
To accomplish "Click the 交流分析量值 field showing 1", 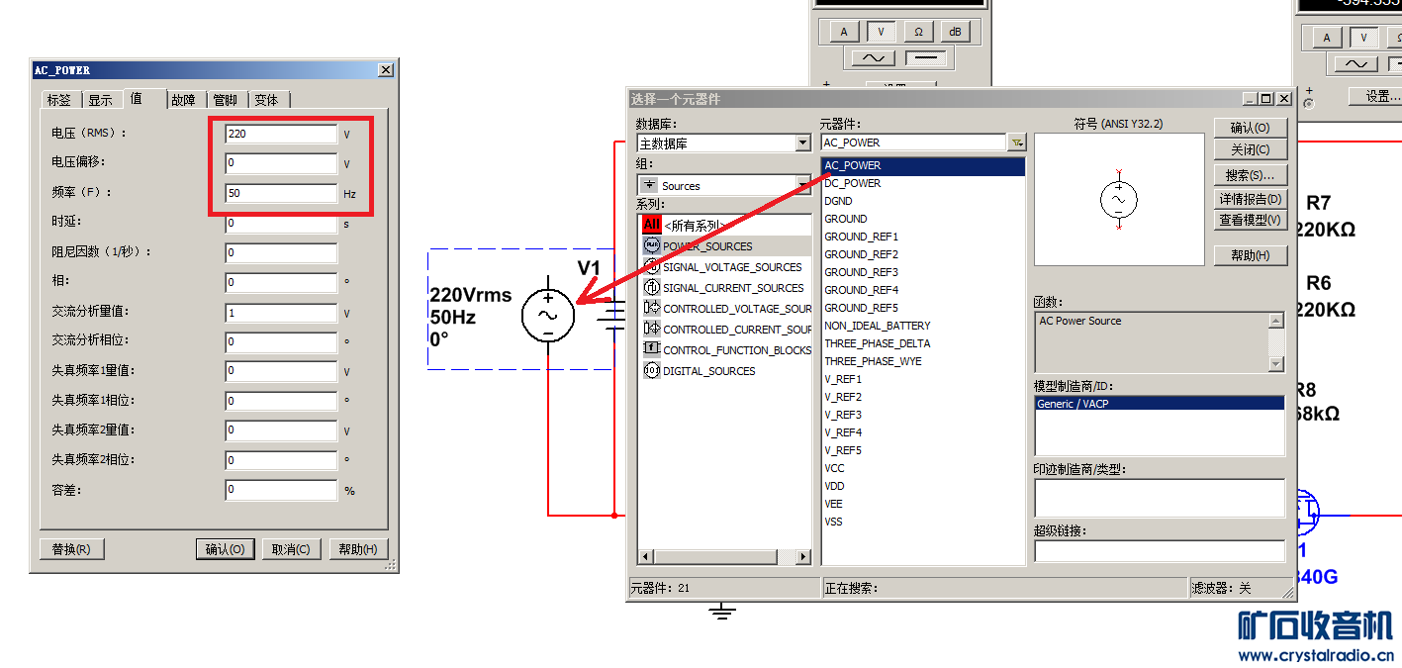I will point(281,313).
